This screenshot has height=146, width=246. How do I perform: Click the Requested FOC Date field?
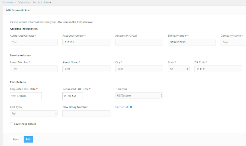[x=26, y=96]
